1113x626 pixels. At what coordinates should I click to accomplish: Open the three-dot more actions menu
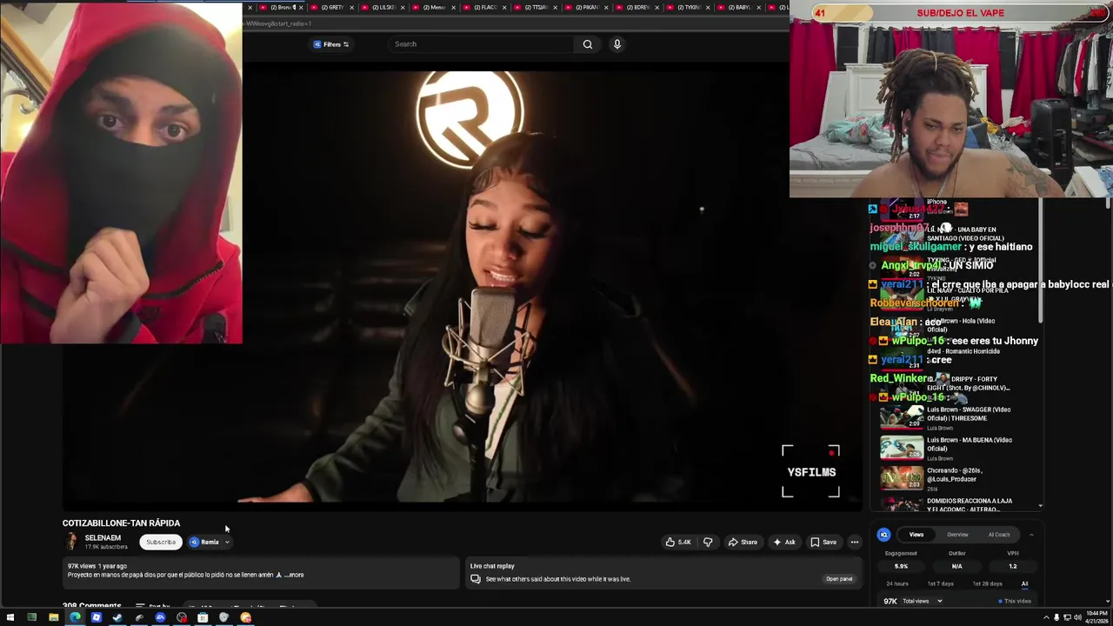tap(855, 542)
